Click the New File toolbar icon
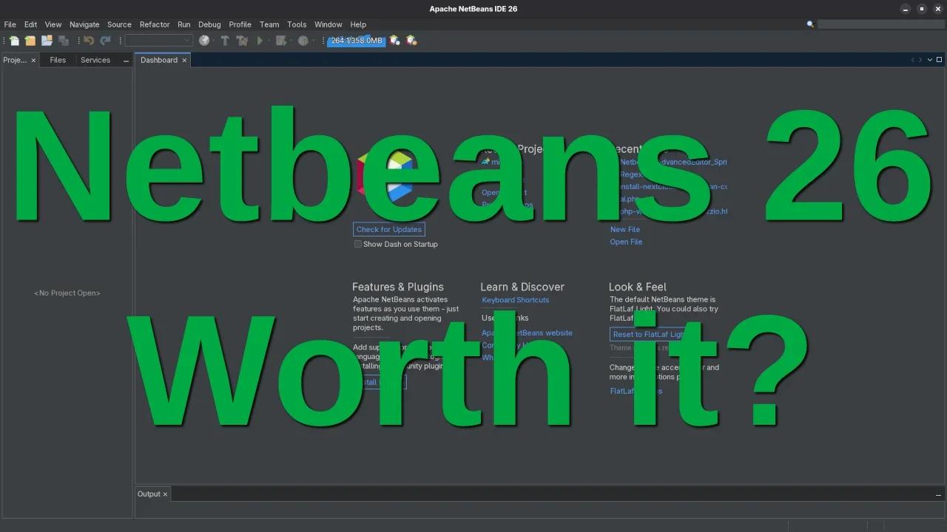 point(13,41)
